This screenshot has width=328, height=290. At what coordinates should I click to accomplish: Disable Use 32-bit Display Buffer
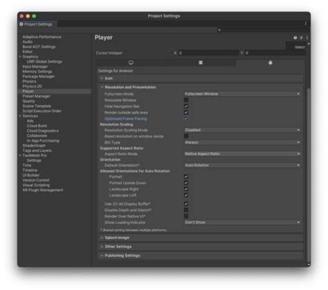186,204
